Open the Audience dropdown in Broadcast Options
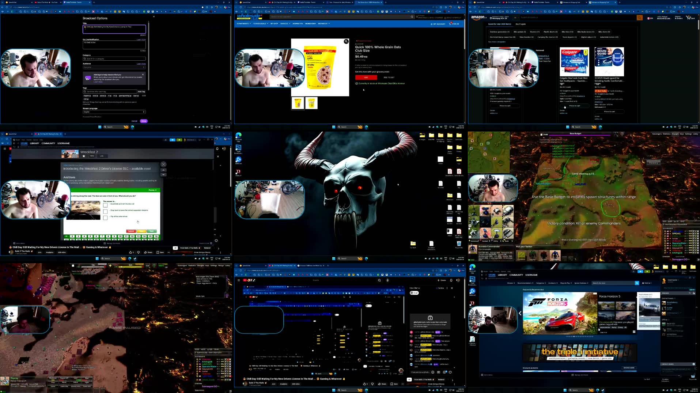The height and width of the screenshot is (393, 700). pos(114,67)
